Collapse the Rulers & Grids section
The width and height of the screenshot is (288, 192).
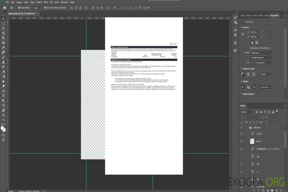pos(241,69)
